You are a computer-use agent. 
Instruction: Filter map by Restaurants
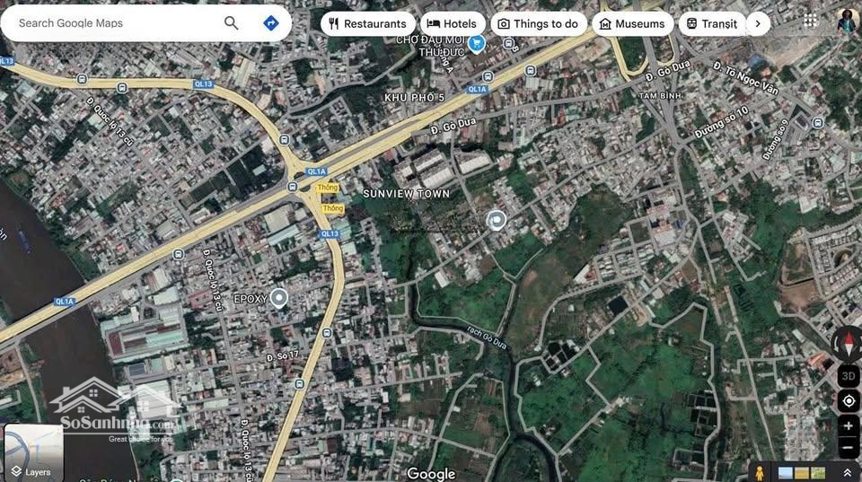(367, 24)
